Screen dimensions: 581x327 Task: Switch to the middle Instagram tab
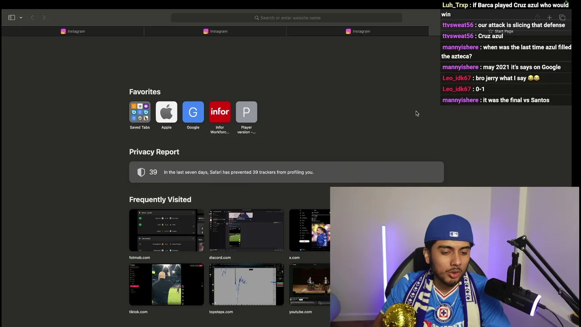tap(215, 31)
